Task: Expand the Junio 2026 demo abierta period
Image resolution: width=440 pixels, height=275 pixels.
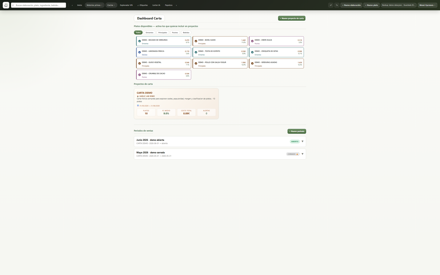Action: pos(302,141)
